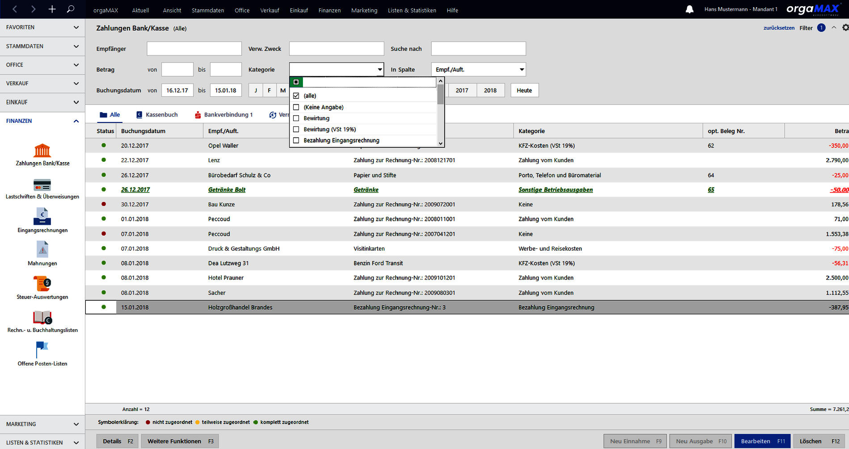Expand the VERKAUF section
849x449 pixels.
tap(42, 84)
